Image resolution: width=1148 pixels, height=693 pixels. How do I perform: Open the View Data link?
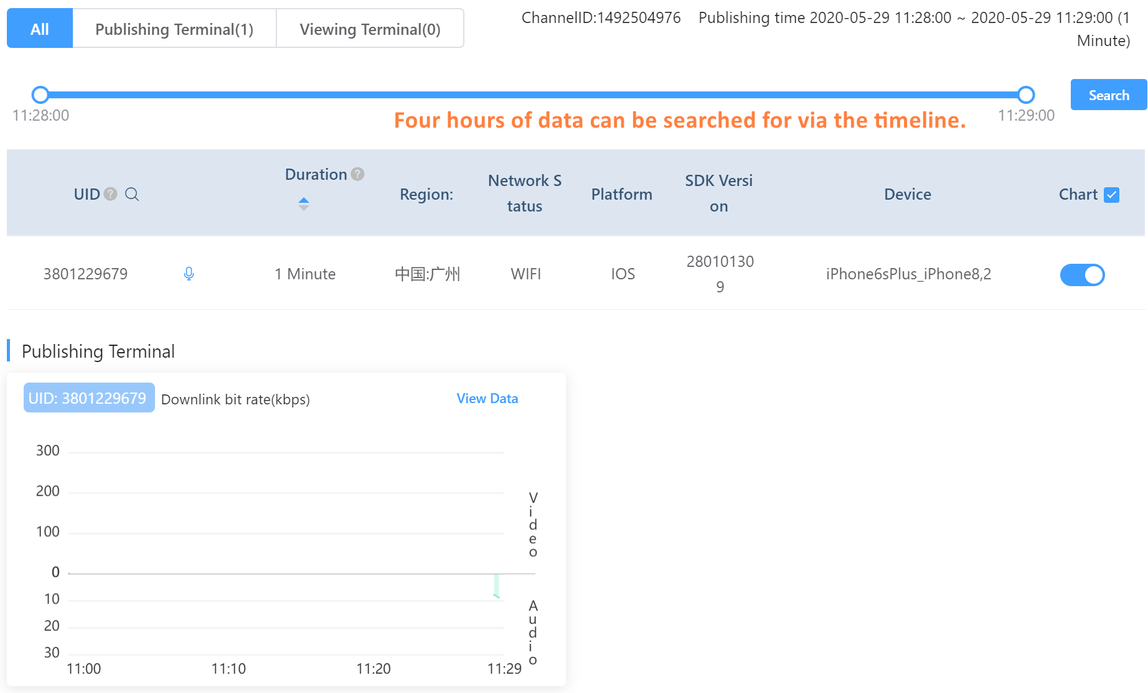click(487, 399)
